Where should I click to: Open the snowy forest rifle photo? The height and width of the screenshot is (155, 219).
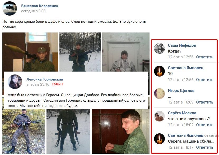click(80, 52)
